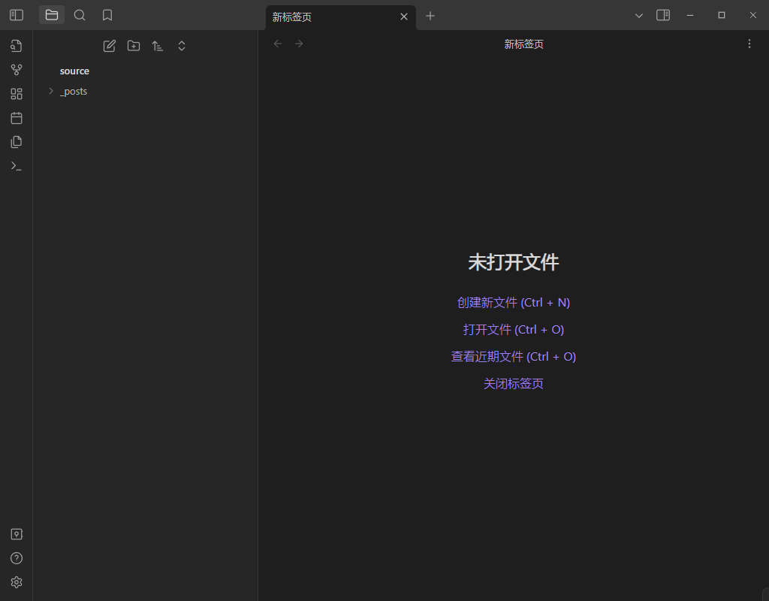Switch to the bookmarks tab in sidebar
The width and height of the screenshot is (769, 601).
(107, 15)
